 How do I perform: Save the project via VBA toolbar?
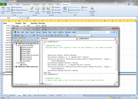click(22, 35)
